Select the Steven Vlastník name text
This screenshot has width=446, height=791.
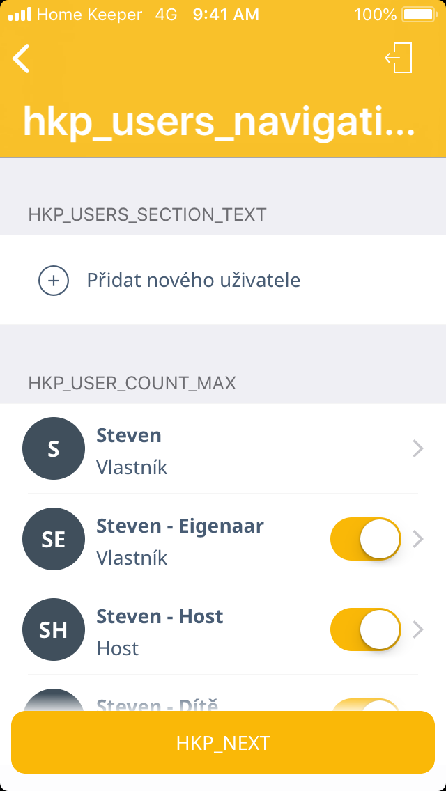click(129, 436)
